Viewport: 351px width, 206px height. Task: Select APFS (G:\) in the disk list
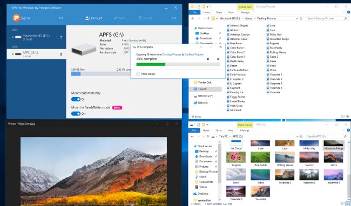click(36, 54)
